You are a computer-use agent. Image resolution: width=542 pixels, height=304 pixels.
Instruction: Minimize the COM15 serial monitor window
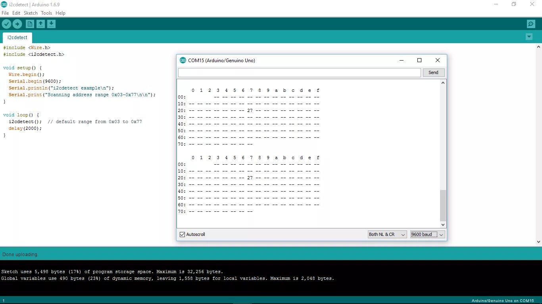tap(402, 60)
